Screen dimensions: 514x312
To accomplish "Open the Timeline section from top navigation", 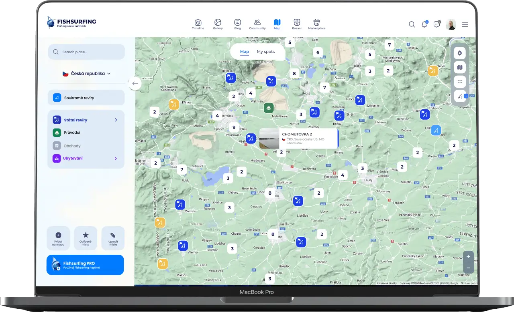I will [x=198, y=24].
